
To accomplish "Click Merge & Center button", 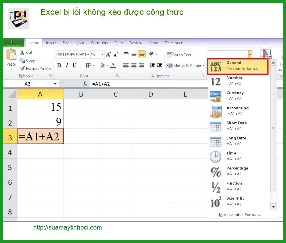I will pyautogui.click(x=184, y=66).
